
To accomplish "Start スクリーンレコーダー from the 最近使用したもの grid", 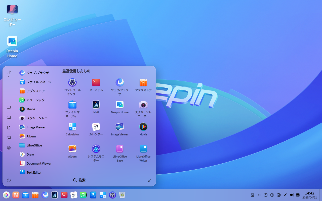I will coord(143,109).
